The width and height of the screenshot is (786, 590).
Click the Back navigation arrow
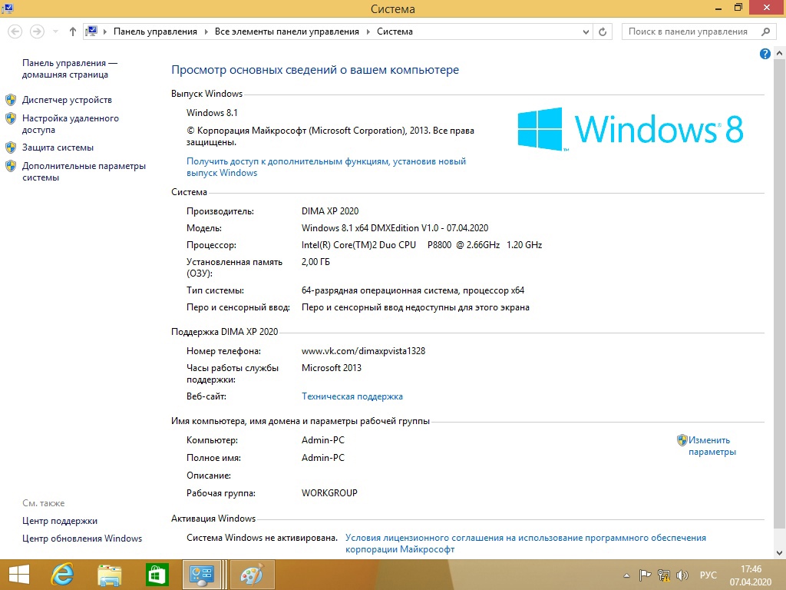(x=15, y=31)
